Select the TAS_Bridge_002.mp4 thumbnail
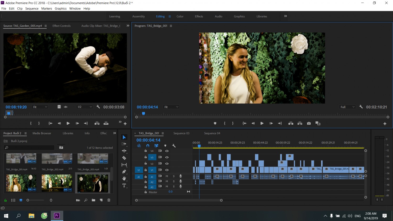The width and height of the screenshot is (393, 221). pos(57,159)
